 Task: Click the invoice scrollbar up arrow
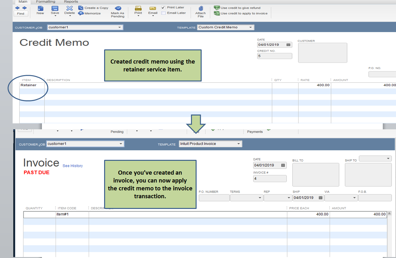389,213
